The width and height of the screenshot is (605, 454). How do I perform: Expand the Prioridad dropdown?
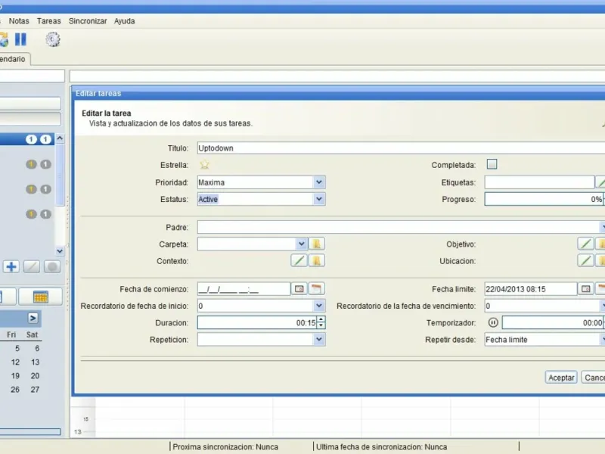pyautogui.click(x=319, y=182)
